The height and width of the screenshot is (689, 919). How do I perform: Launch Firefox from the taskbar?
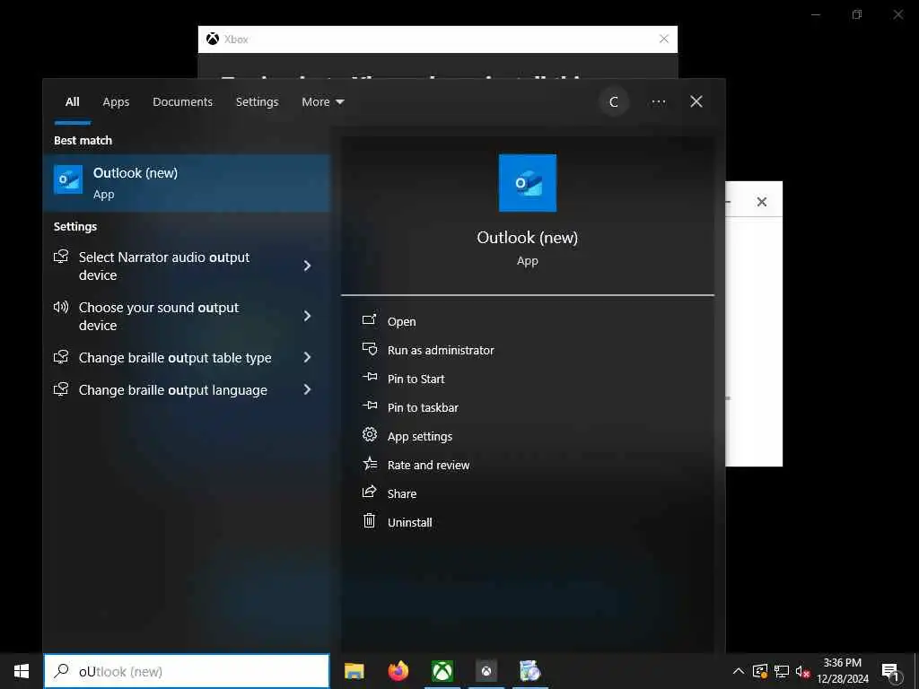click(398, 671)
